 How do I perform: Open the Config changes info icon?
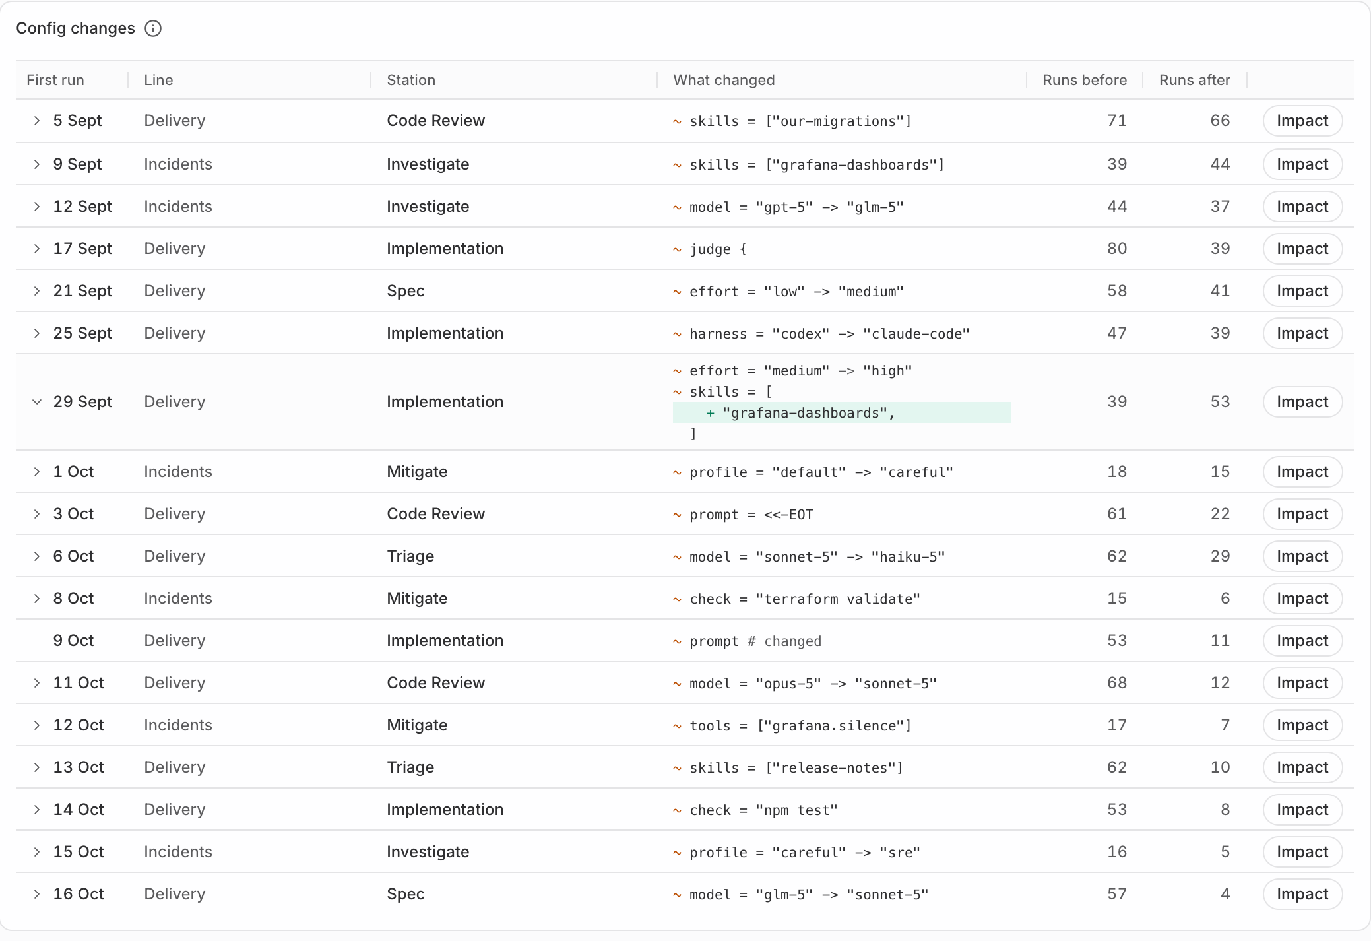[153, 28]
